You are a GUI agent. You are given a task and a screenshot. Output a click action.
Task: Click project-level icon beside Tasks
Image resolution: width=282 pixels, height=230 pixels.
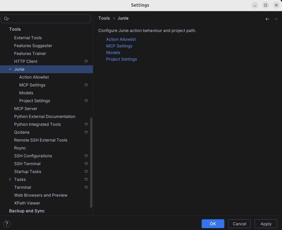click(86, 179)
